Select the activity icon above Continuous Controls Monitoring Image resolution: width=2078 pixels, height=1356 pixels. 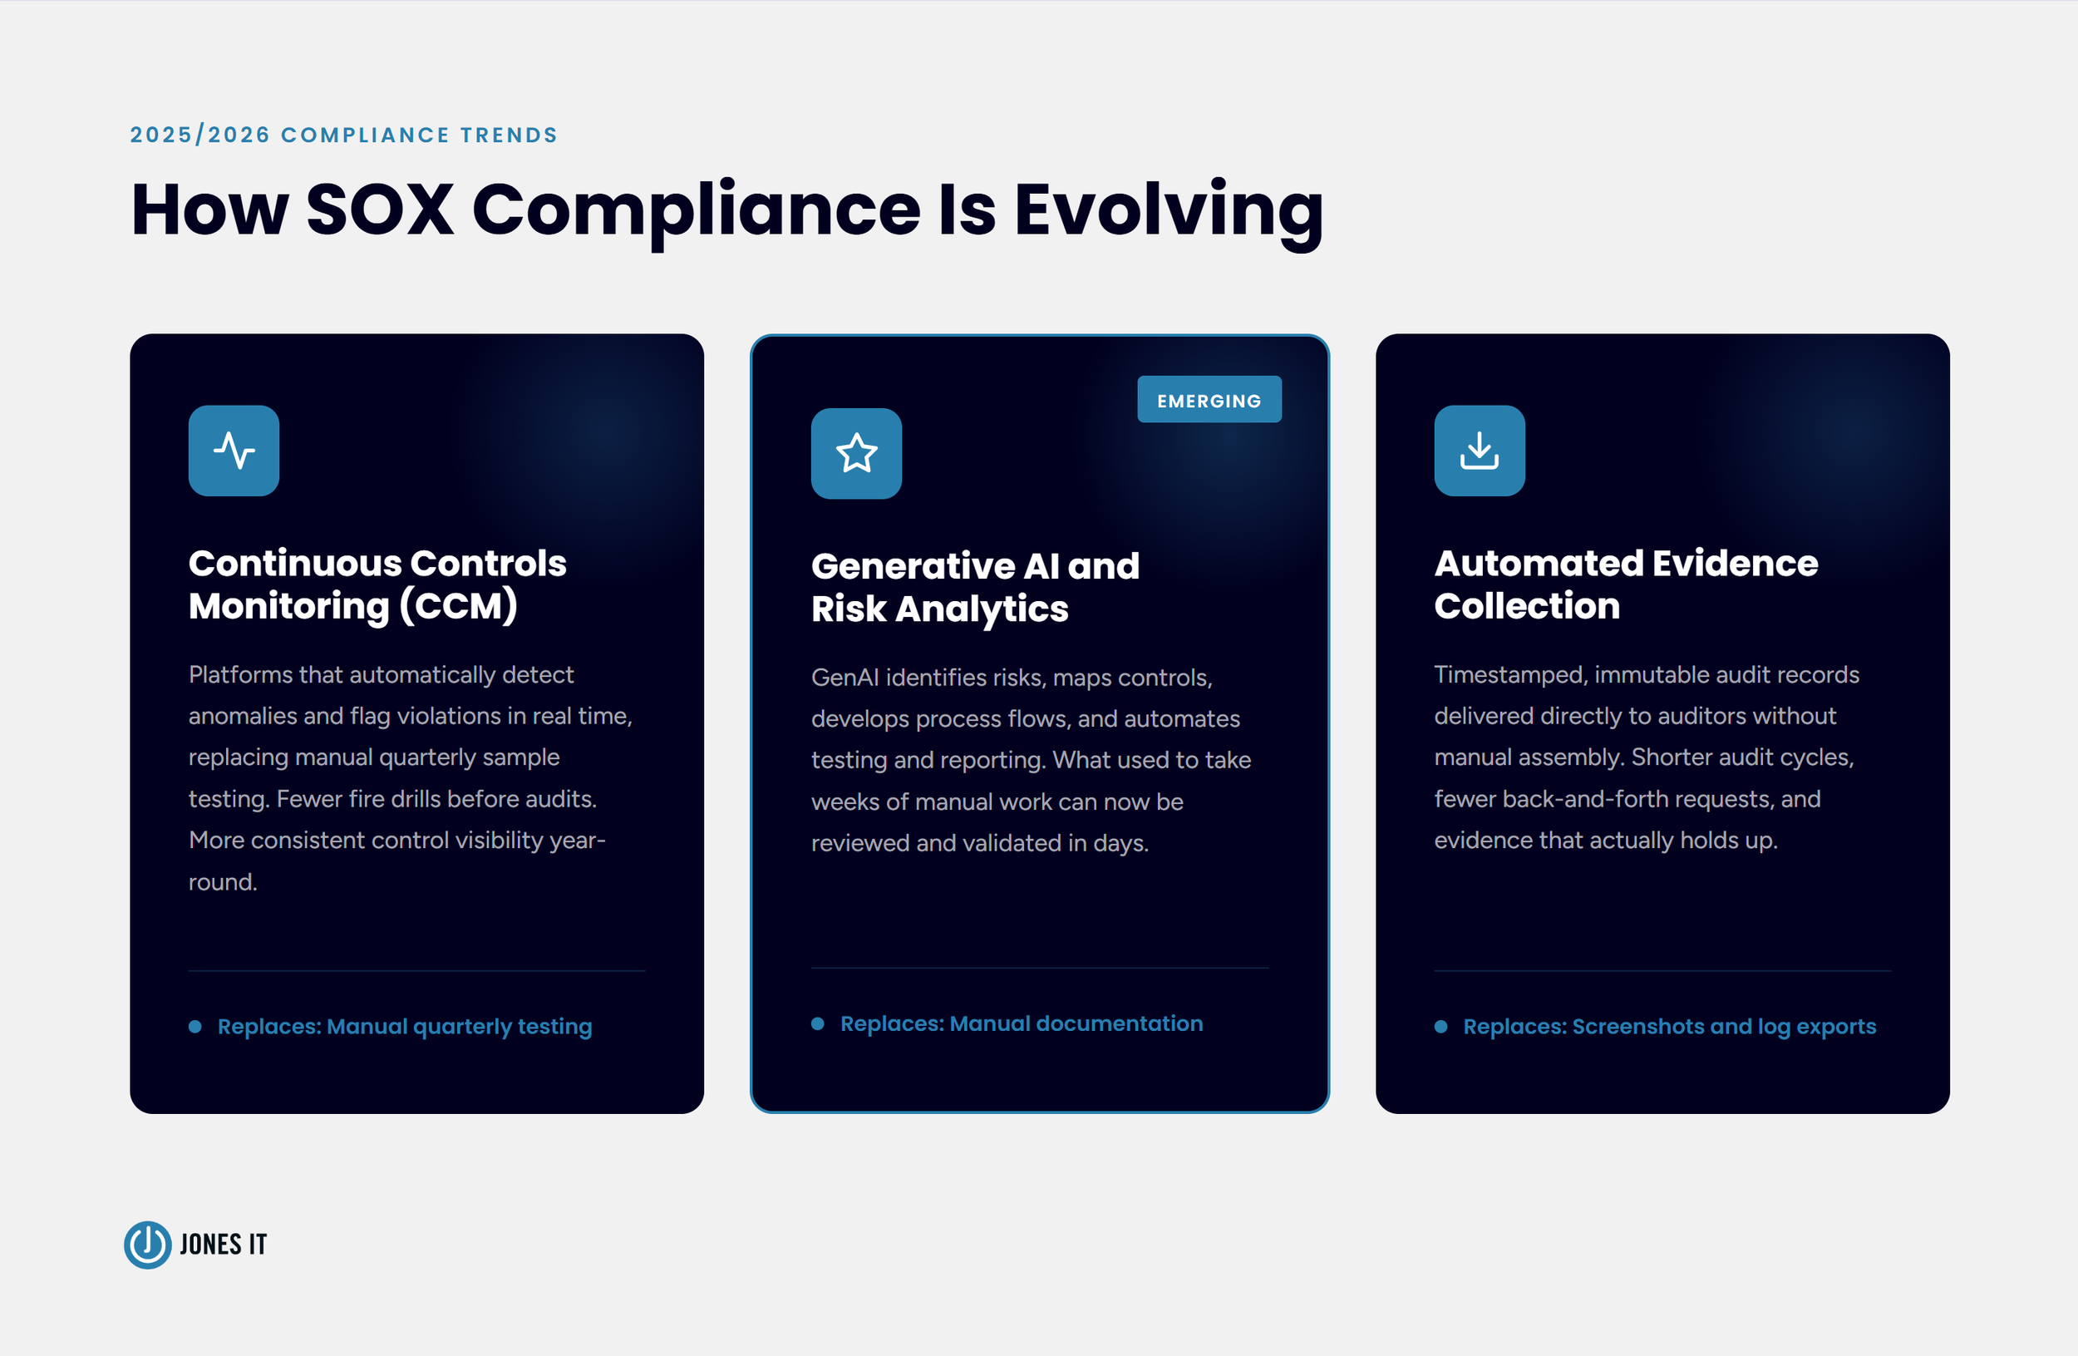tap(233, 451)
